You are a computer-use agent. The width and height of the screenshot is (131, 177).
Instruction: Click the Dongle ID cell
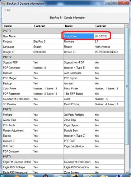[x=18, y=52]
